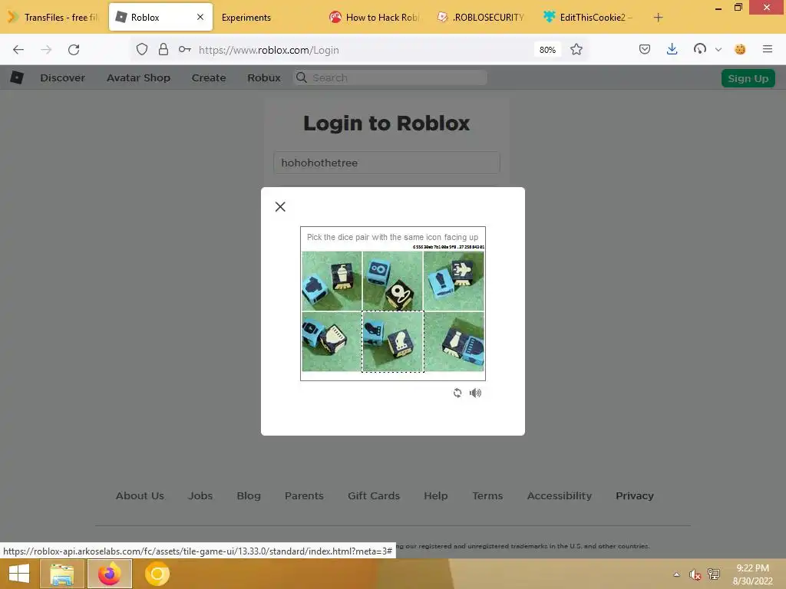Pick the top-middle dice pair tile
Screen dimensions: 786x589
[x=392, y=281]
